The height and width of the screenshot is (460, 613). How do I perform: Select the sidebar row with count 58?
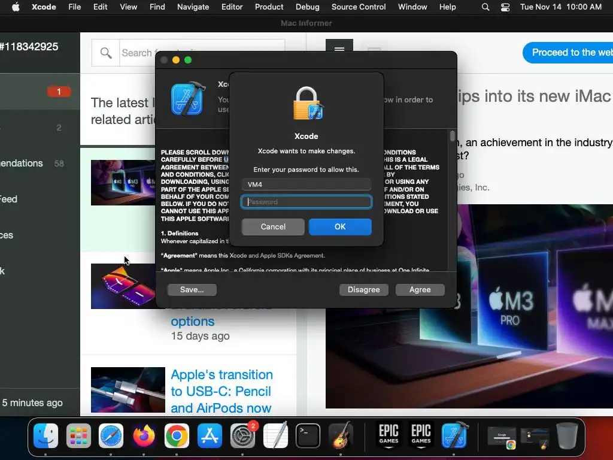[x=40, y=164]
